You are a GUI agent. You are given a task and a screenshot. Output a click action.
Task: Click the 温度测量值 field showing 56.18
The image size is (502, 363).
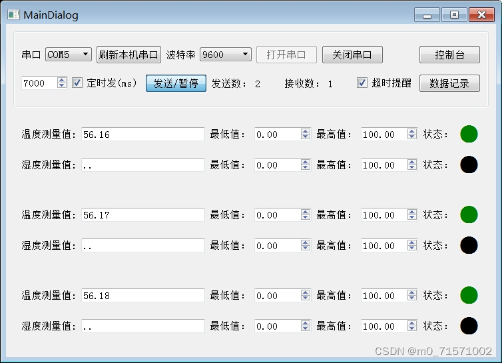(x=142, y=296)
